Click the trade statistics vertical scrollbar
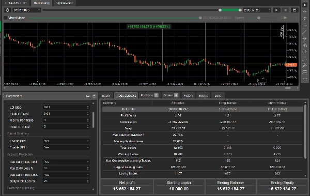 point(305,132)
